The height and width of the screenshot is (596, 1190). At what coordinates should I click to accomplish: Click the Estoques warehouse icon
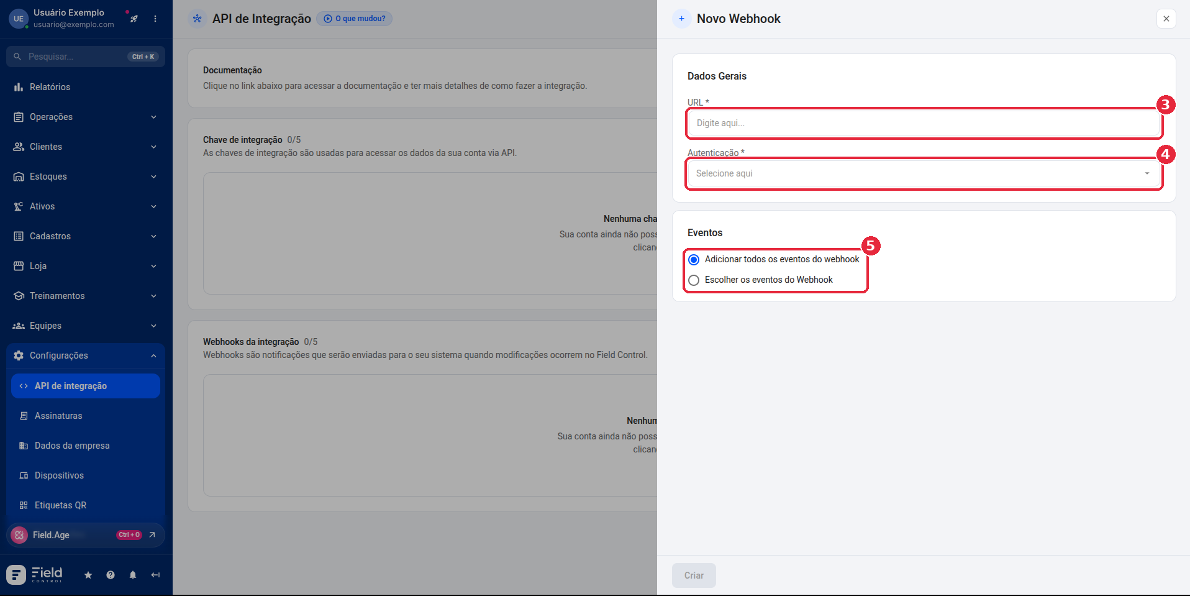click(x=19, y=177)
